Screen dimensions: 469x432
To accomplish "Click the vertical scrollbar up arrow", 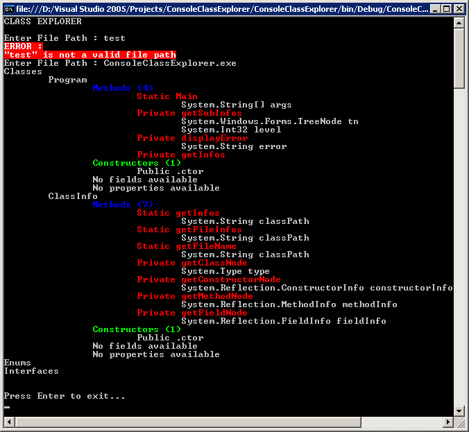I will coord(459,23).
